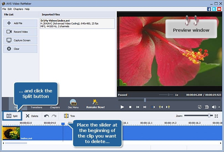Click Remake Now!
The image size is (224, 152).
(x=95, y=104)
